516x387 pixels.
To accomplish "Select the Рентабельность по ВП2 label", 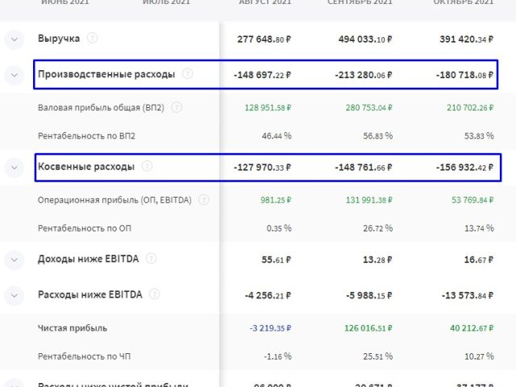I will point(86,136).
